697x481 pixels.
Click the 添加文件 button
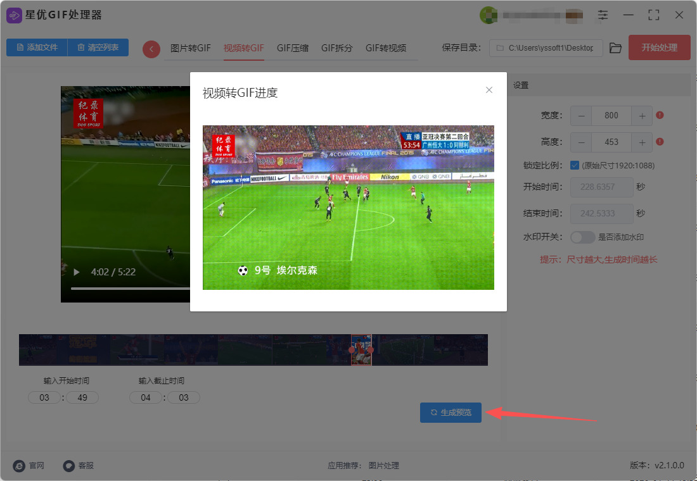coord(37,47)
